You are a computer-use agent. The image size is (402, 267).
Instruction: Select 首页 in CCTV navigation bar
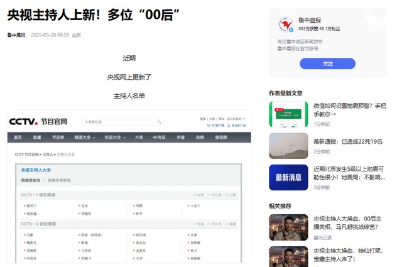click(18, 138)
